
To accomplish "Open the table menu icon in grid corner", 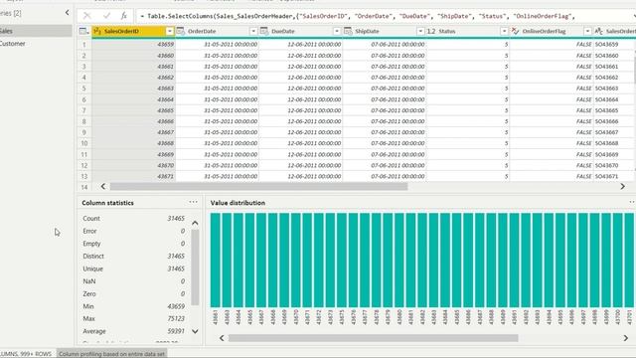I will [83, 31].
